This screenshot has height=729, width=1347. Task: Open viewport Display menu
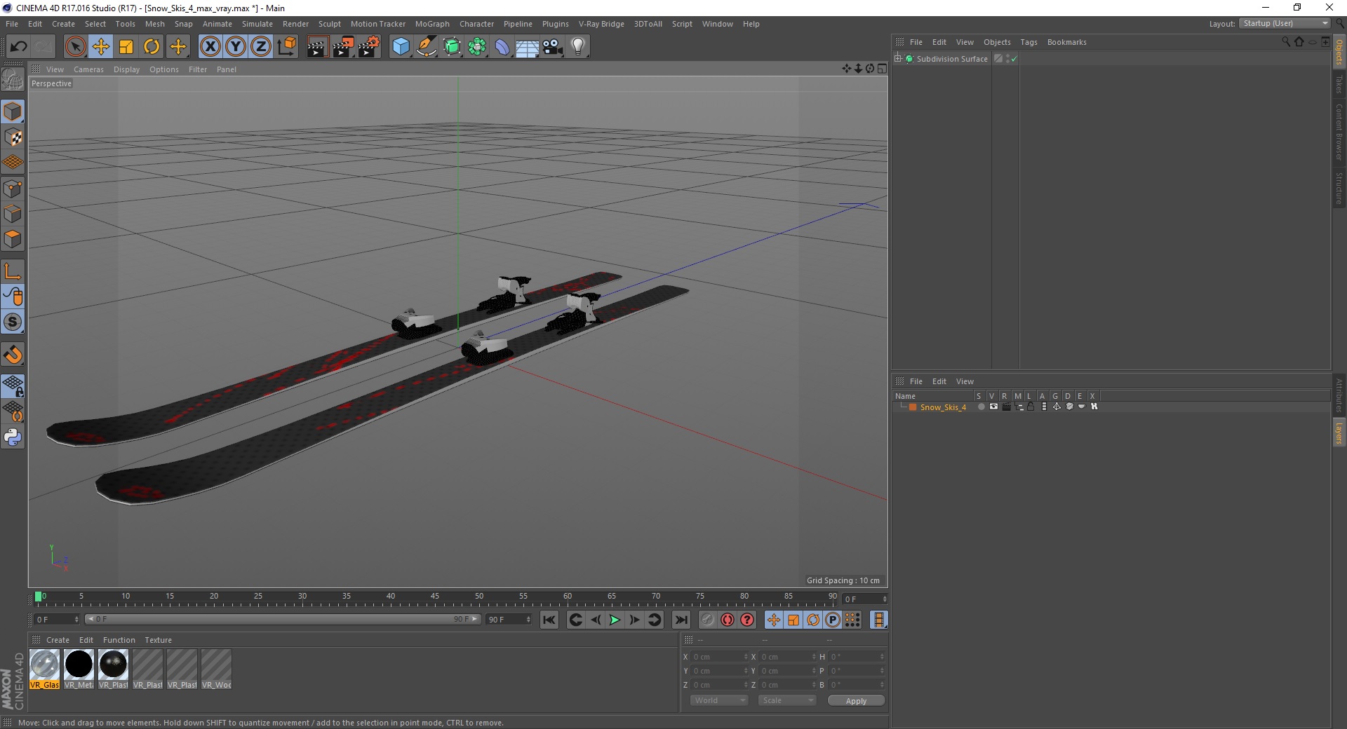click(126, 69)
